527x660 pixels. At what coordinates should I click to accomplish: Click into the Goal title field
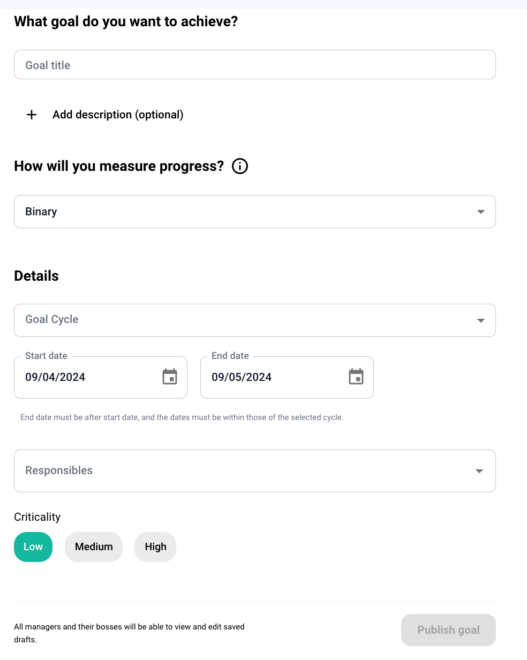coord(254,65)
